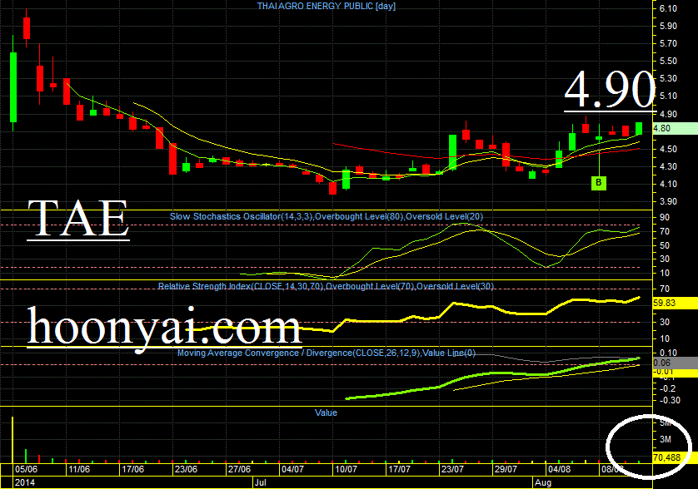The width and height of the screenshot is (698, 489).
Task: Click the 4.10 price axis label
Action: pos(668,184)
